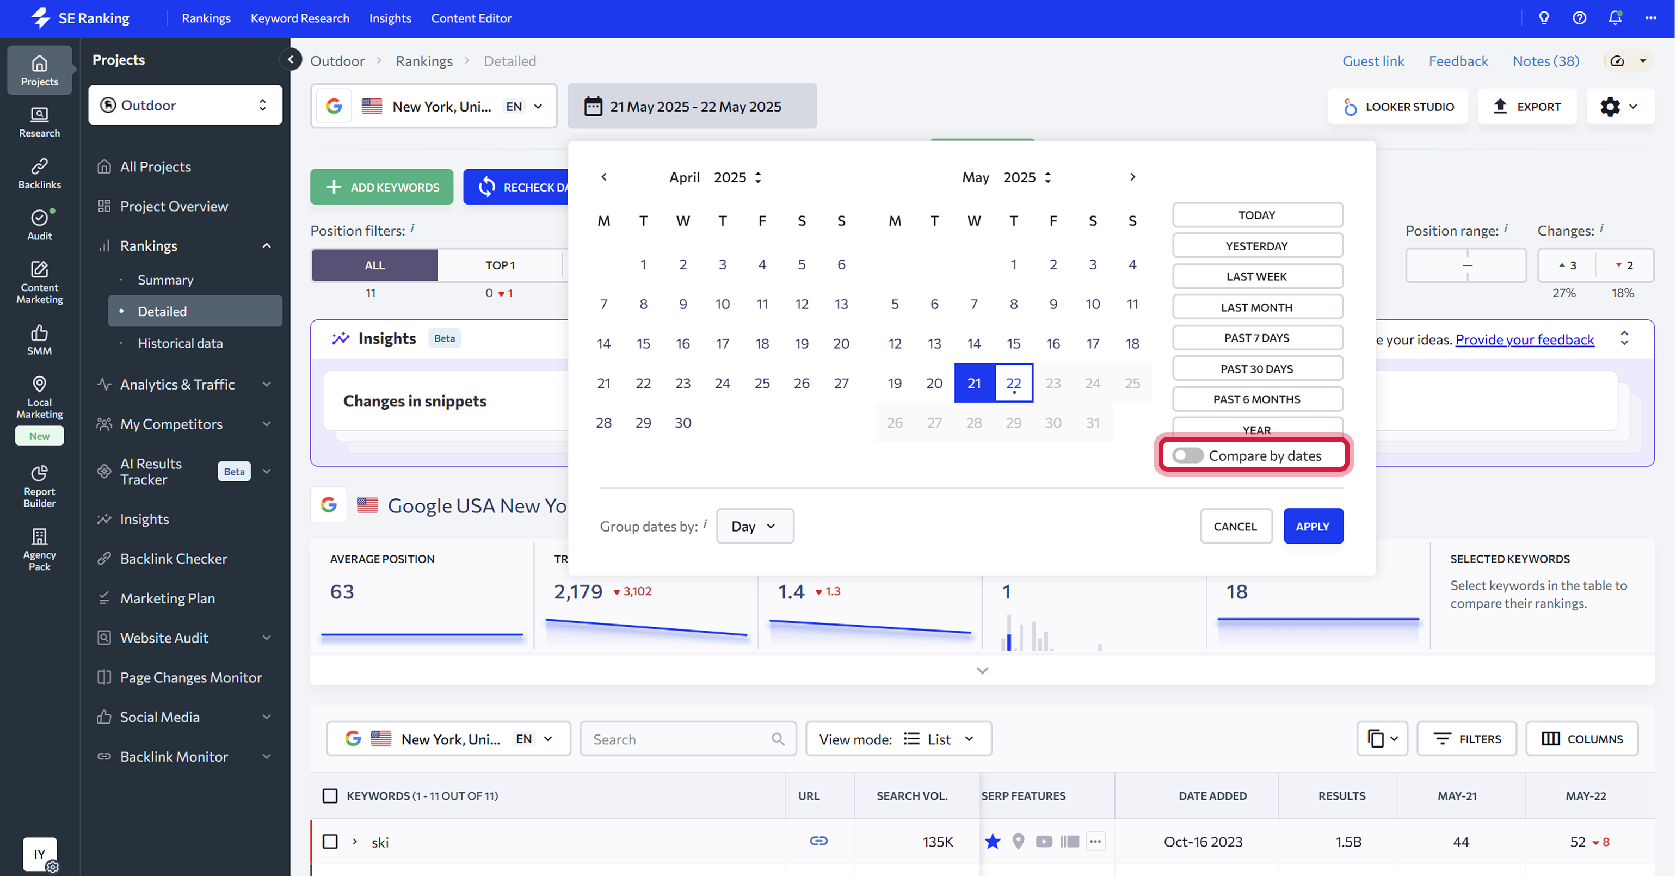Expand the summary charts chevron below the charts
Viewport: 1676px width, 877px height.
coord(982,671)
